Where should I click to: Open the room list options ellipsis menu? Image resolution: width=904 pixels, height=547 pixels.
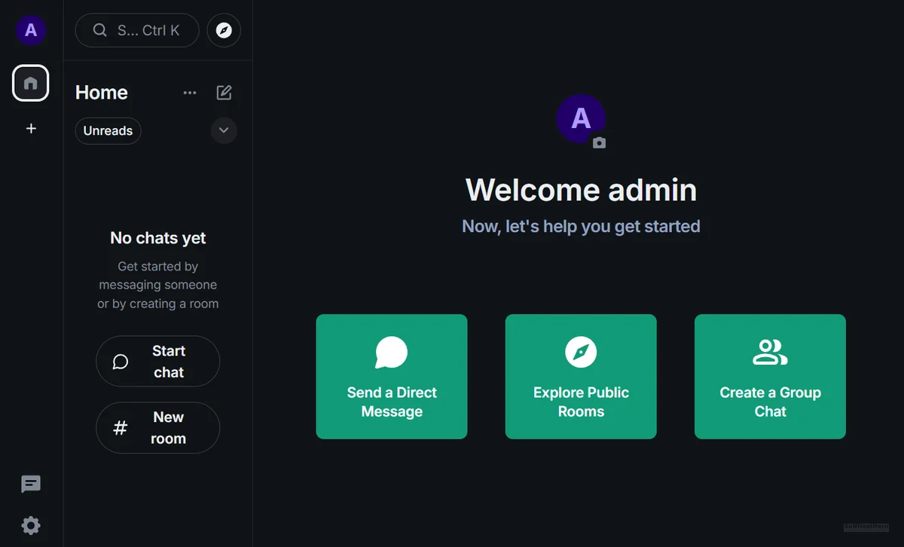coord(190,93)
